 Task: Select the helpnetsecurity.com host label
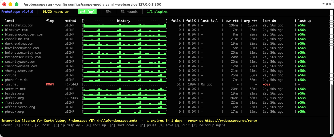[x=23, y=53]
